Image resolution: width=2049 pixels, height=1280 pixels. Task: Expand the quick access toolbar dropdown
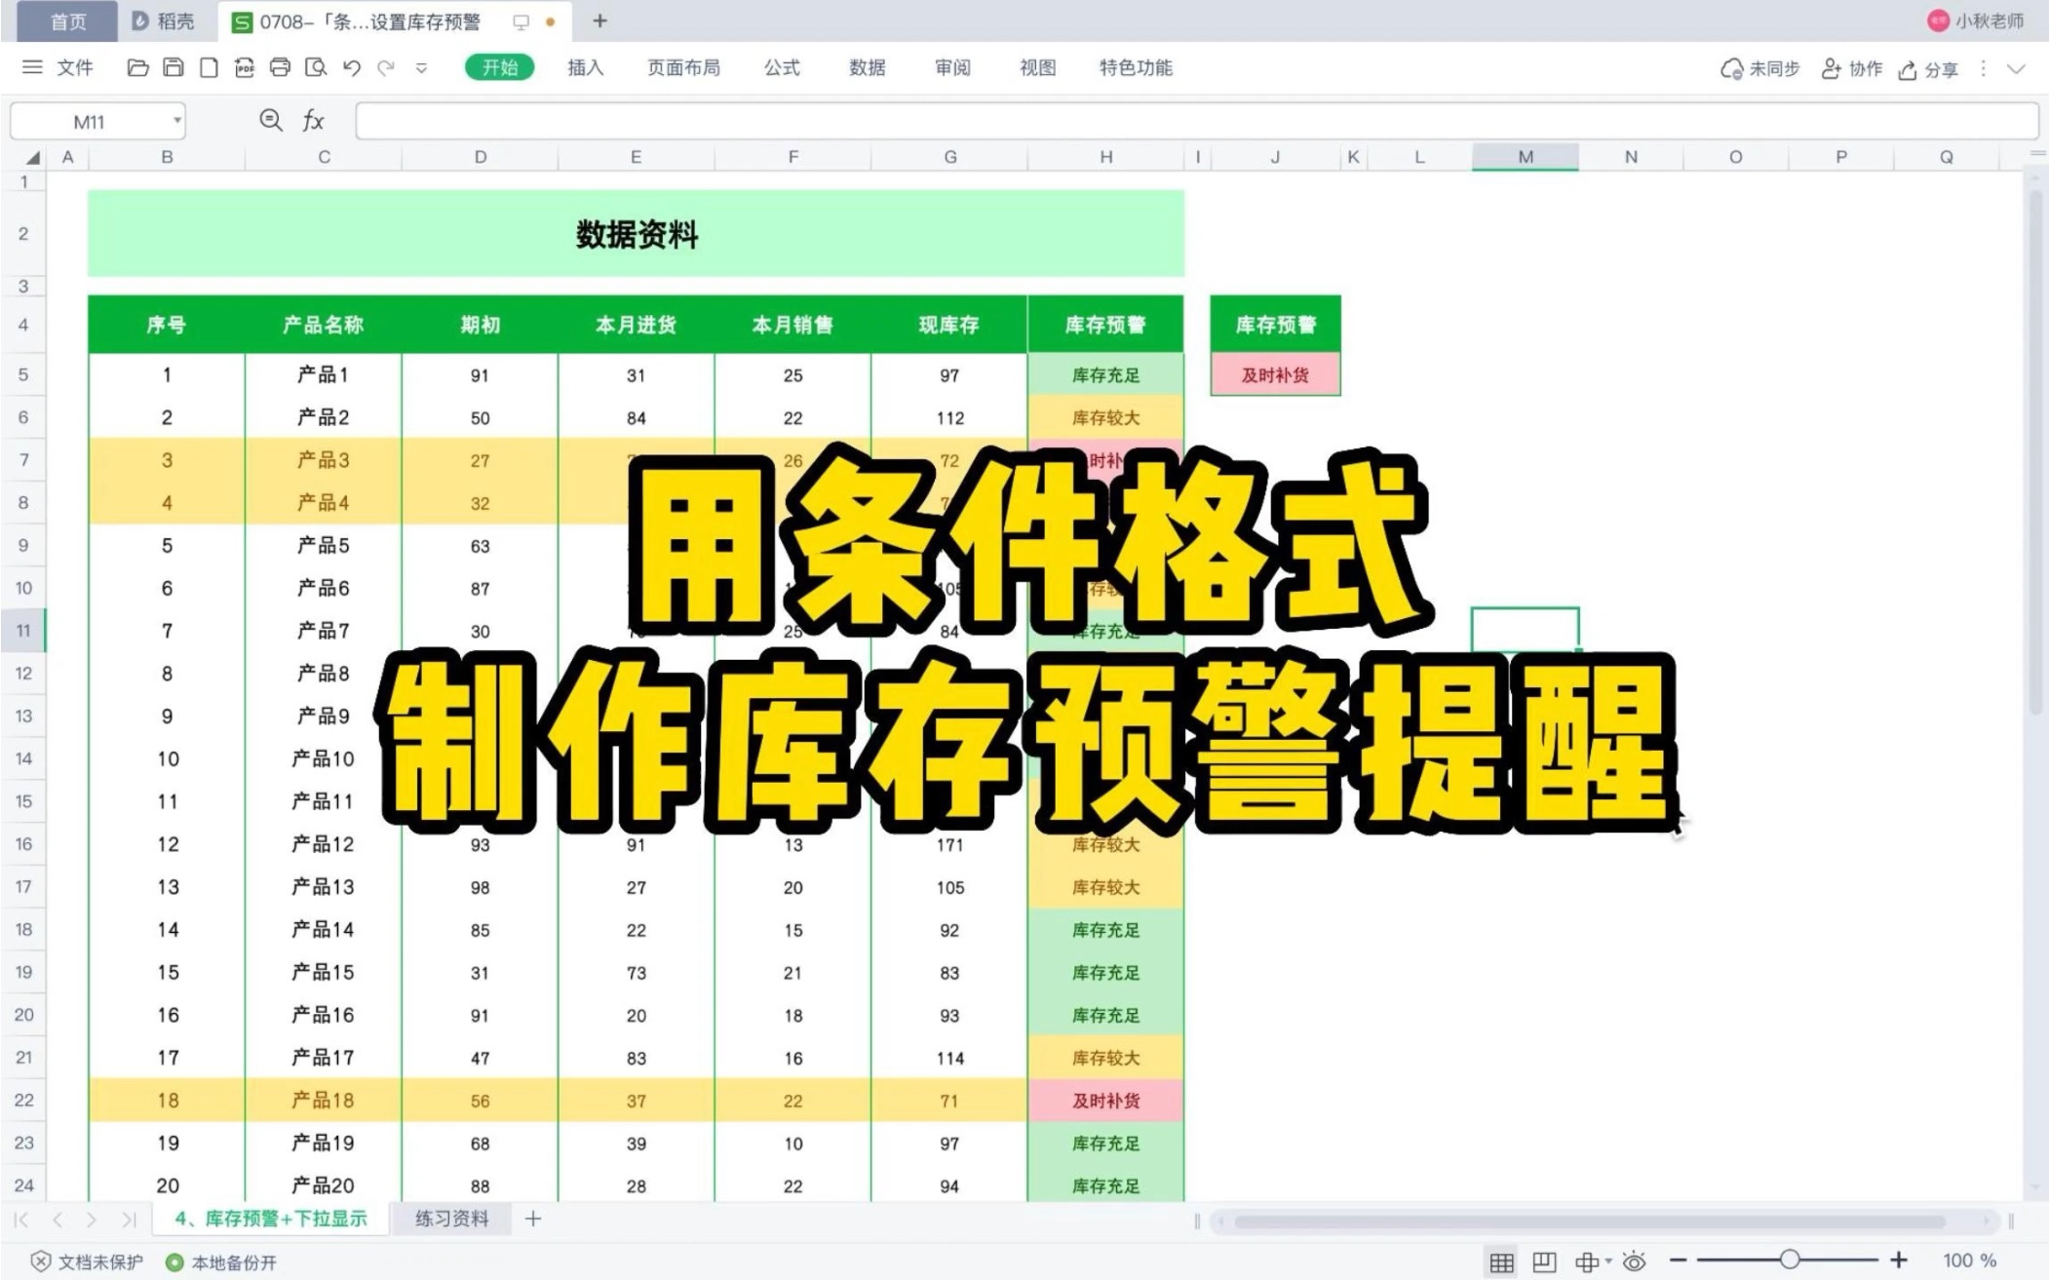tap(421, 68)
